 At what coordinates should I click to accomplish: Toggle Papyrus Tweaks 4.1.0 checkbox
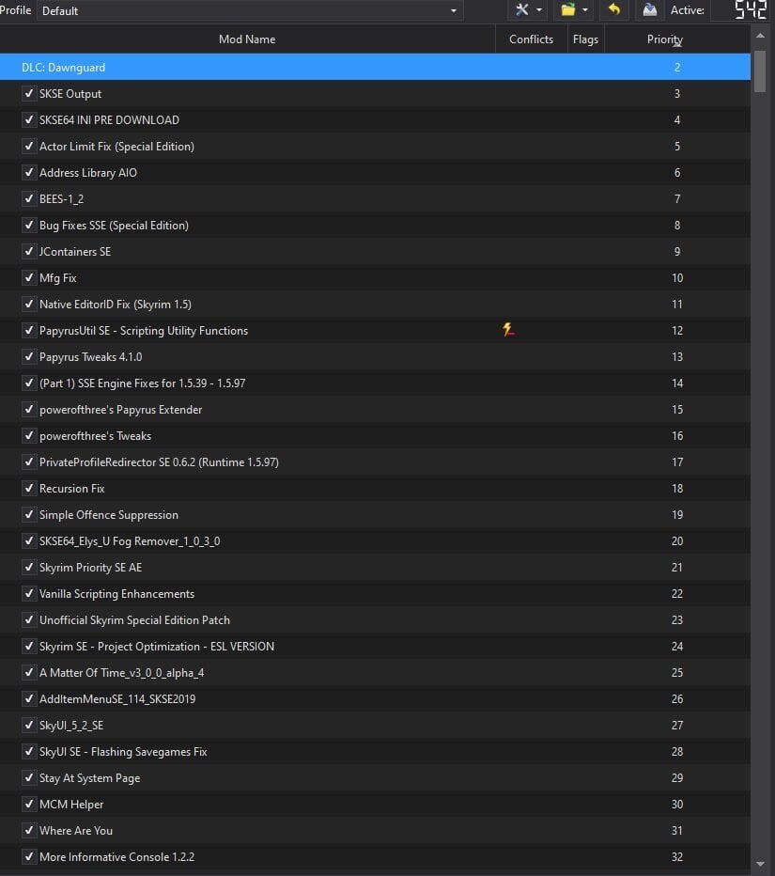point(29,356)
